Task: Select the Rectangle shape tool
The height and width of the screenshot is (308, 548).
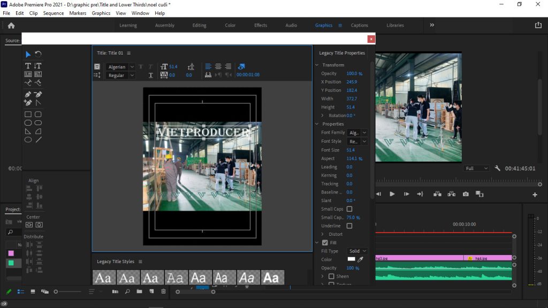Action: point(28,114)
